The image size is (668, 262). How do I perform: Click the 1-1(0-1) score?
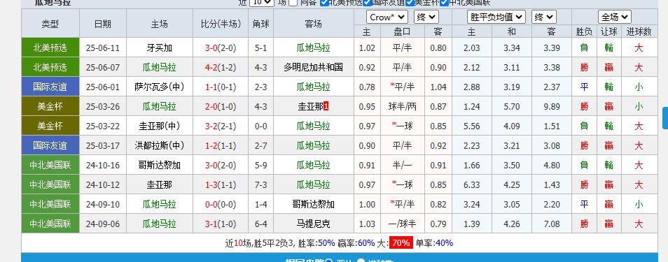pyautogui.click(x=221, y=87)
